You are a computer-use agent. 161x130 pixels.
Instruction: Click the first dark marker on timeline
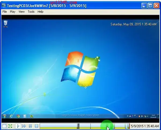click(x=78, y=126)
